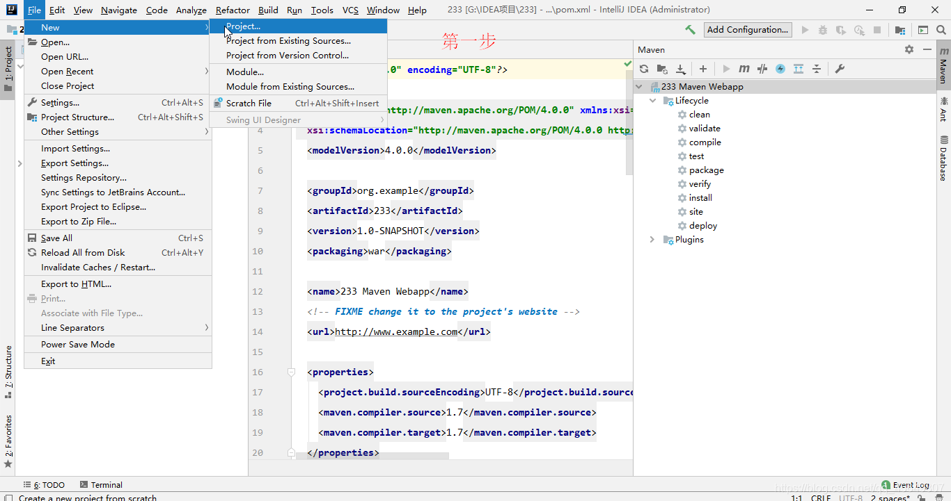Image resolution: width=951 pixels, height=501 pixels.
Task: Click the green hammer Build Project icon
Action: click(690, 30)
